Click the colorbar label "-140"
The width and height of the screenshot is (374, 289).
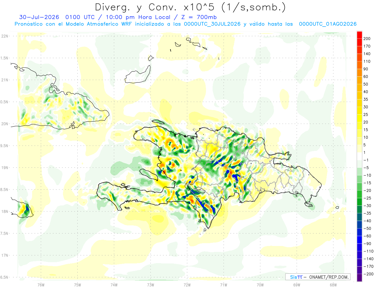(x=369, y=259)
